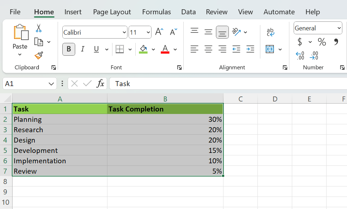Open the Help tab

point(313,12)
